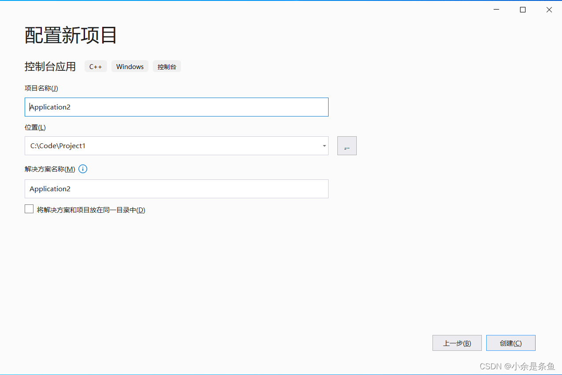Click inside the 项目名称 text field
Screen dimensions: 562x375
(176, 107)
